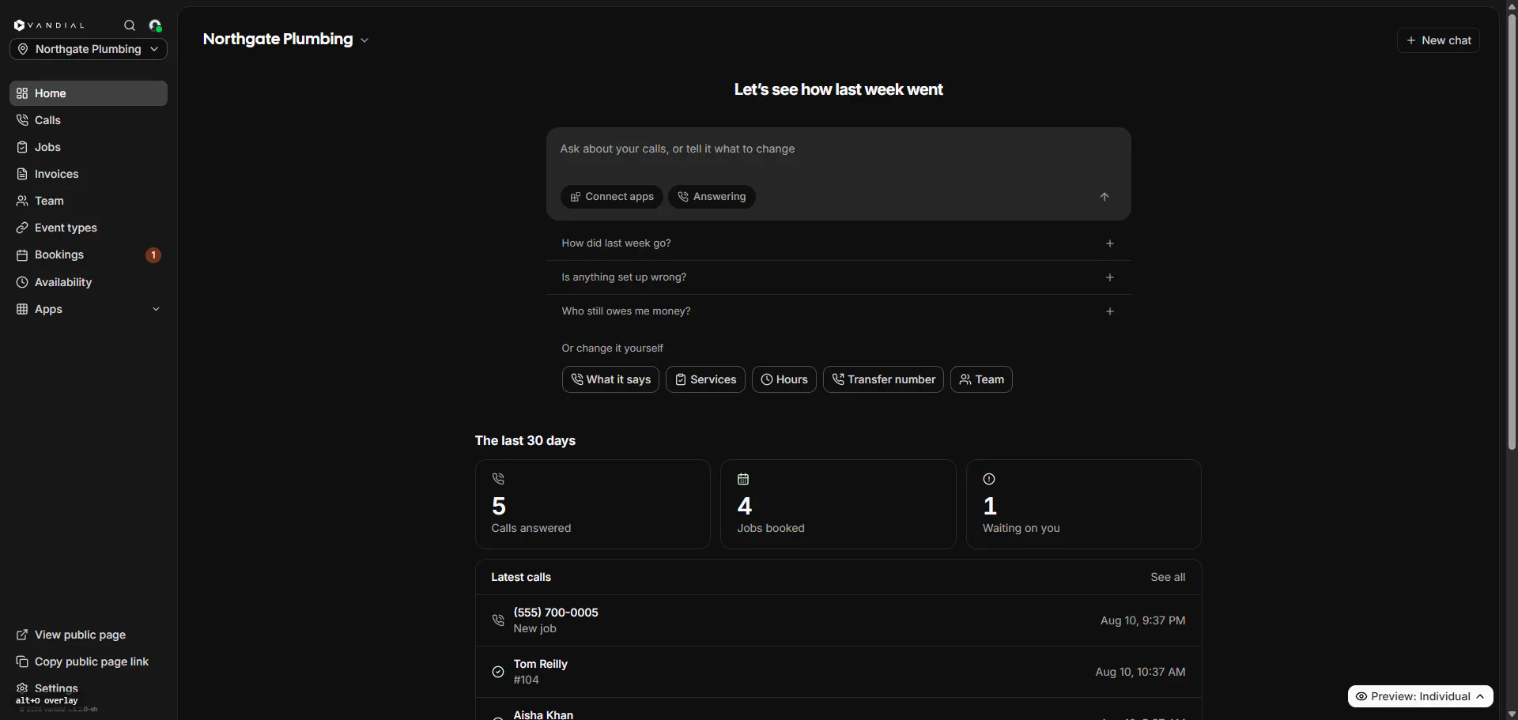Click the alert icon on Waiting on you card
The height and width of the screenshot is (720, 1518).
989,479
